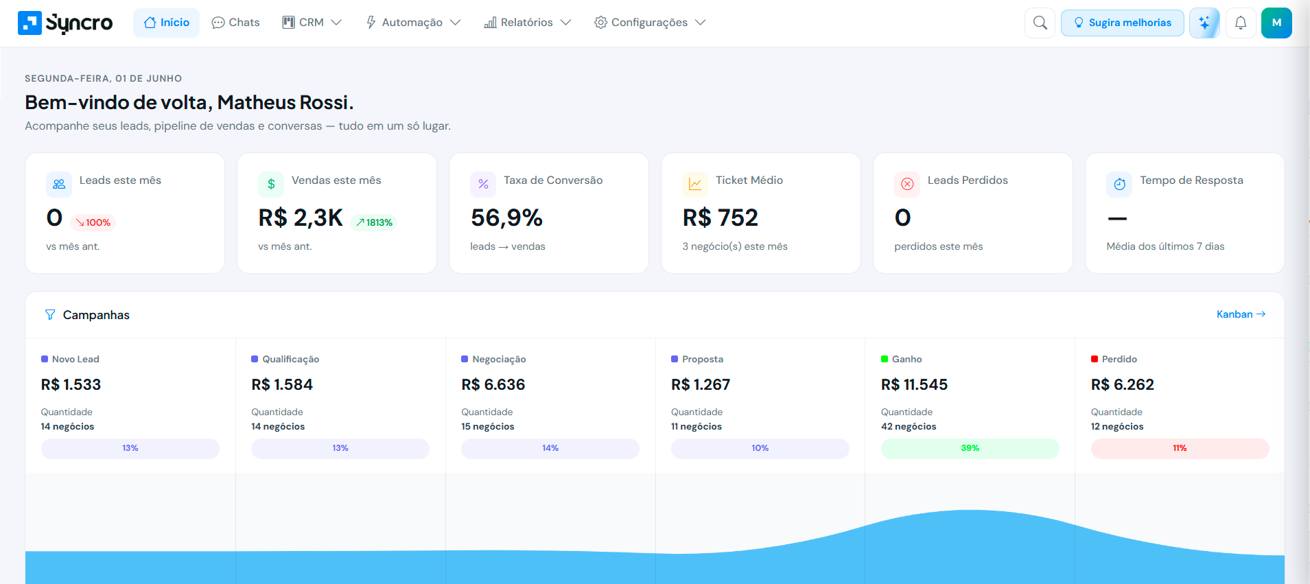Open notifications bell
Viewport: 1310px width, 584px height.
[1241, 23]
